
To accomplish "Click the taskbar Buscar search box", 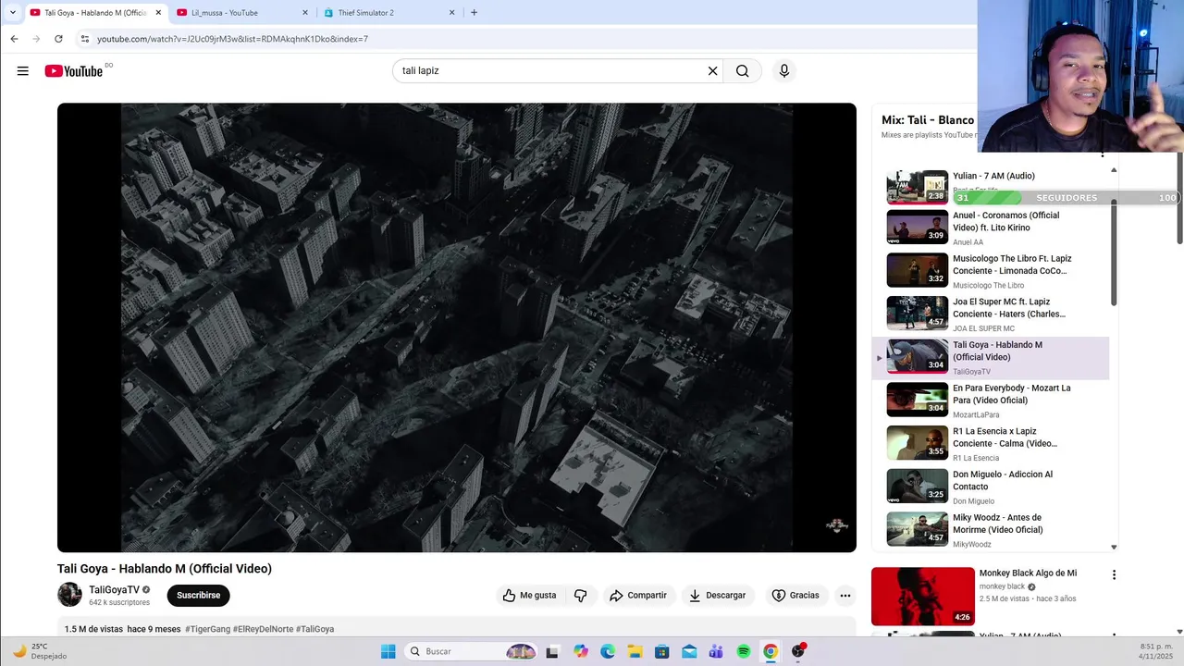I will pyautogui.click(x=472, y=651).
